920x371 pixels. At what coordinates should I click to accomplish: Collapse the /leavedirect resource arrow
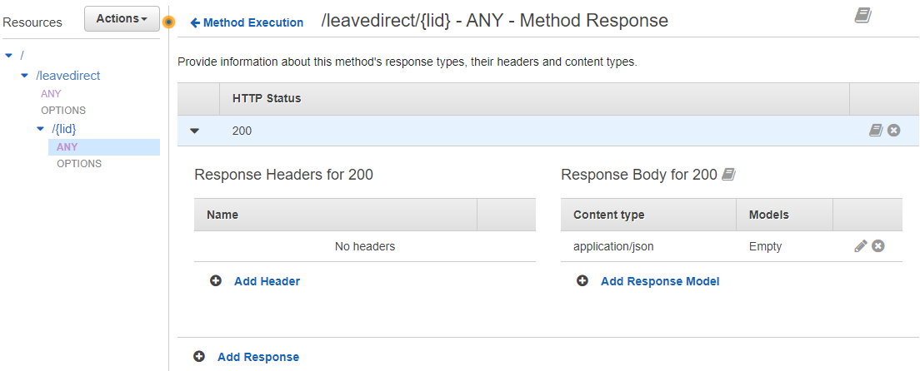click(24, 76)
